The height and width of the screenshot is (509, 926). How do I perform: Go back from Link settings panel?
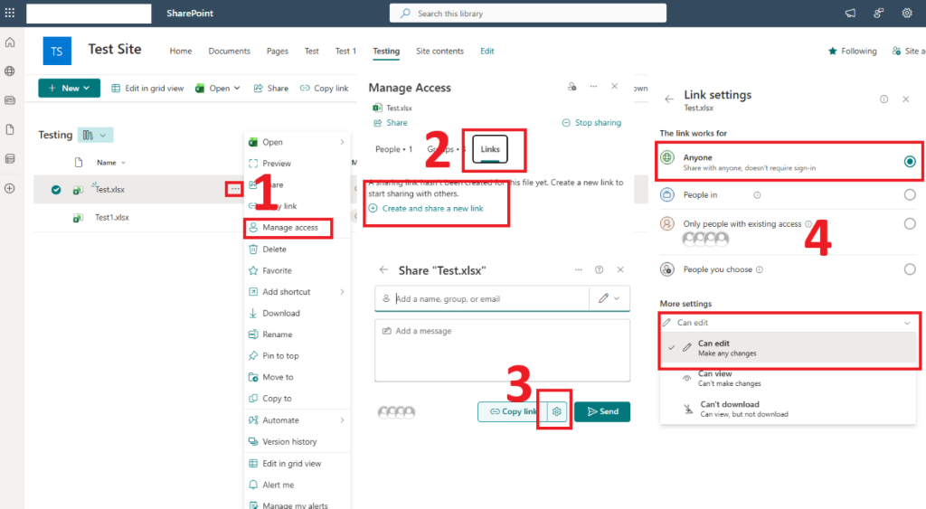coord(668,99)
